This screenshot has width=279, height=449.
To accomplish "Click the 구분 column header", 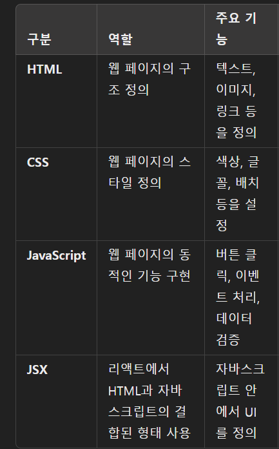I will pos(39,39).
